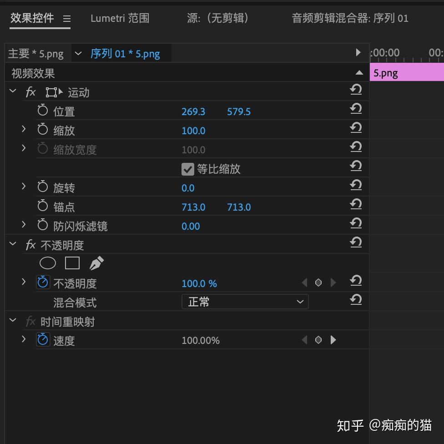Select the rectangle mask tool
The width and height of the screenshot is (444, 444).
coord(72,263)
